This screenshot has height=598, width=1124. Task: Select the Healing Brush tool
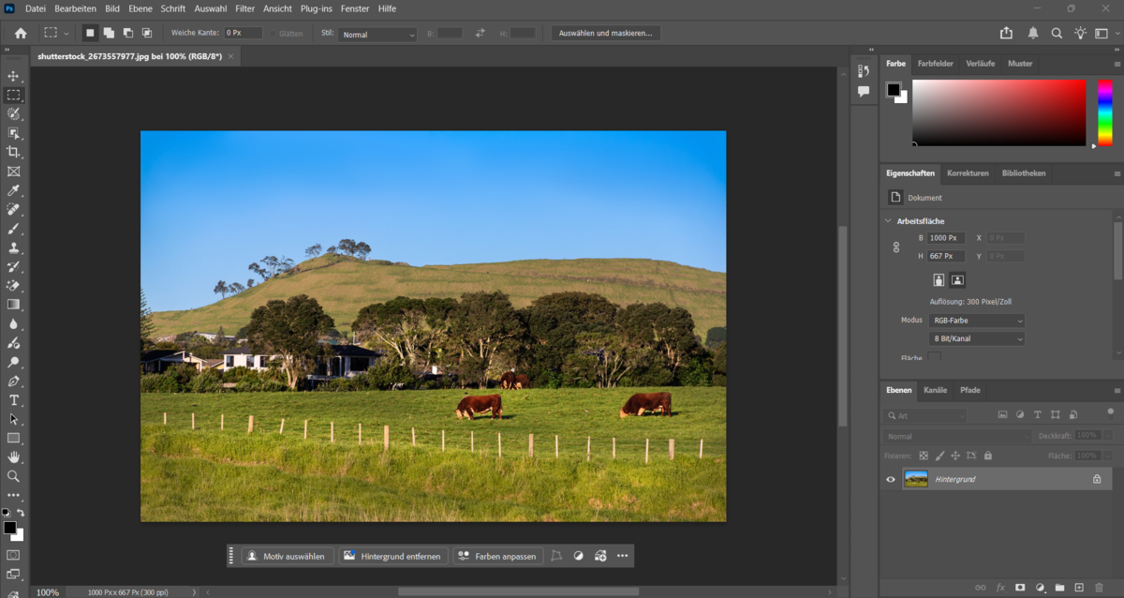coord(13,209)
